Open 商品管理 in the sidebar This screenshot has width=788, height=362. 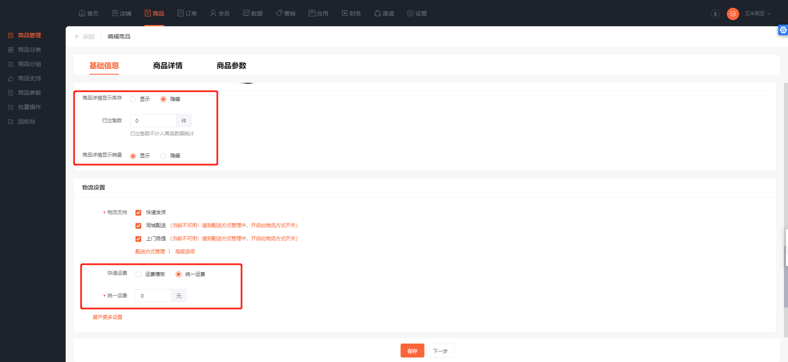click(x=30, y=35)
